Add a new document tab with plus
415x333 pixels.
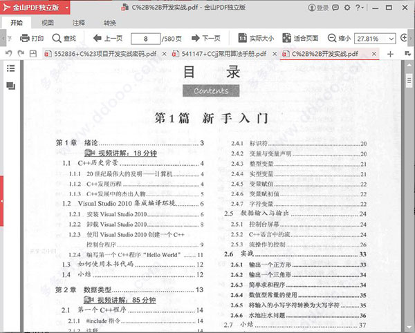[x=390, y=54]
